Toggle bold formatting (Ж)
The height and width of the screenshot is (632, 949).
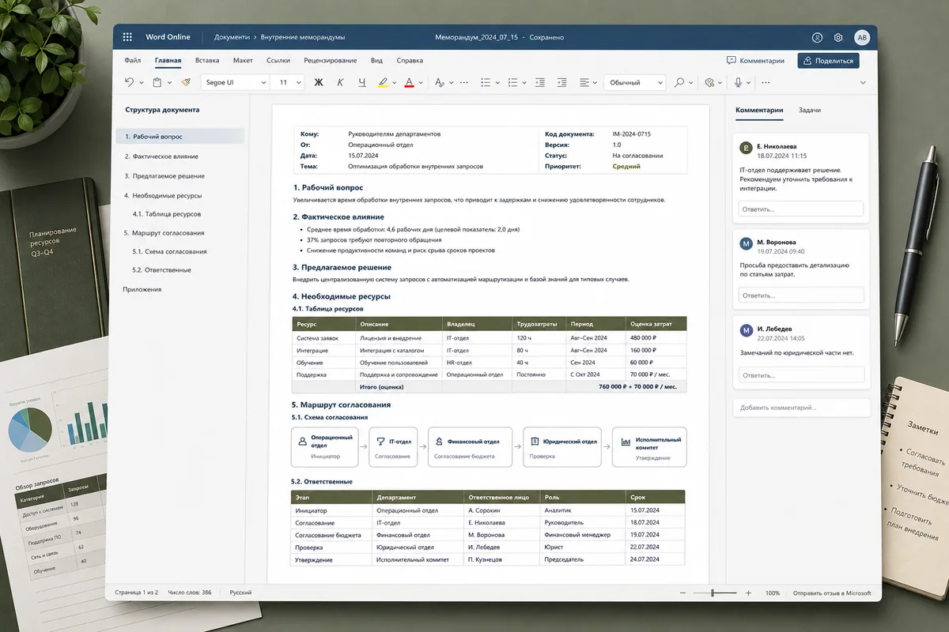(x=319, y=82)
